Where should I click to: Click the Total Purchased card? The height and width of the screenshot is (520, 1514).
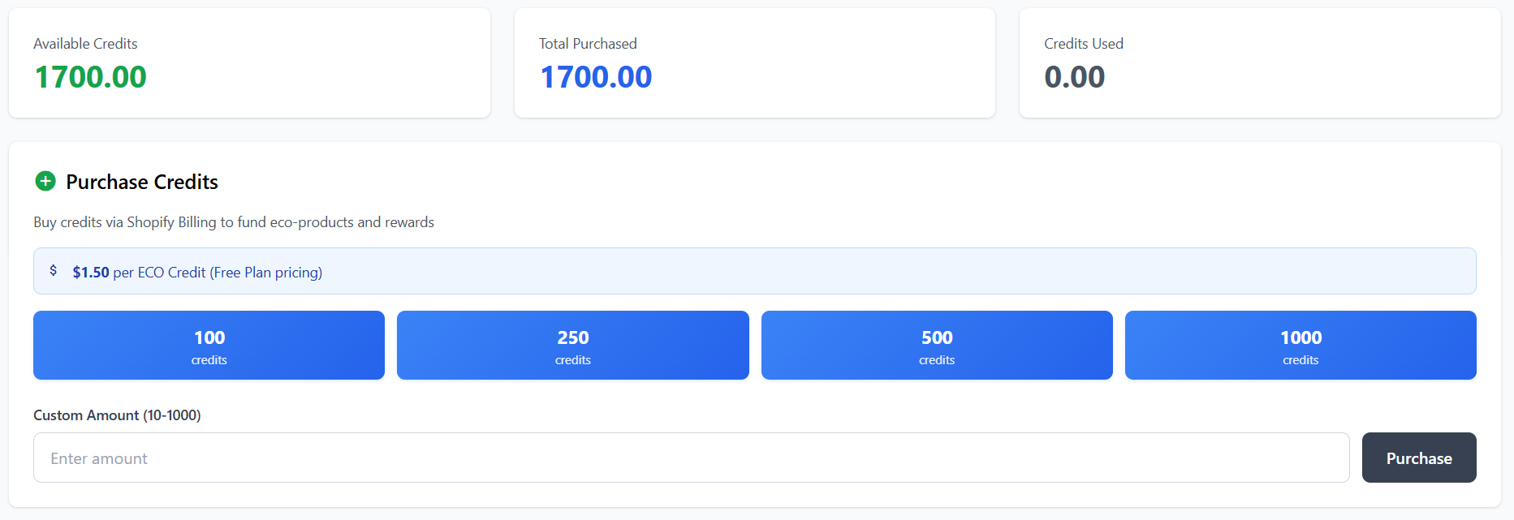pos(754,62)
